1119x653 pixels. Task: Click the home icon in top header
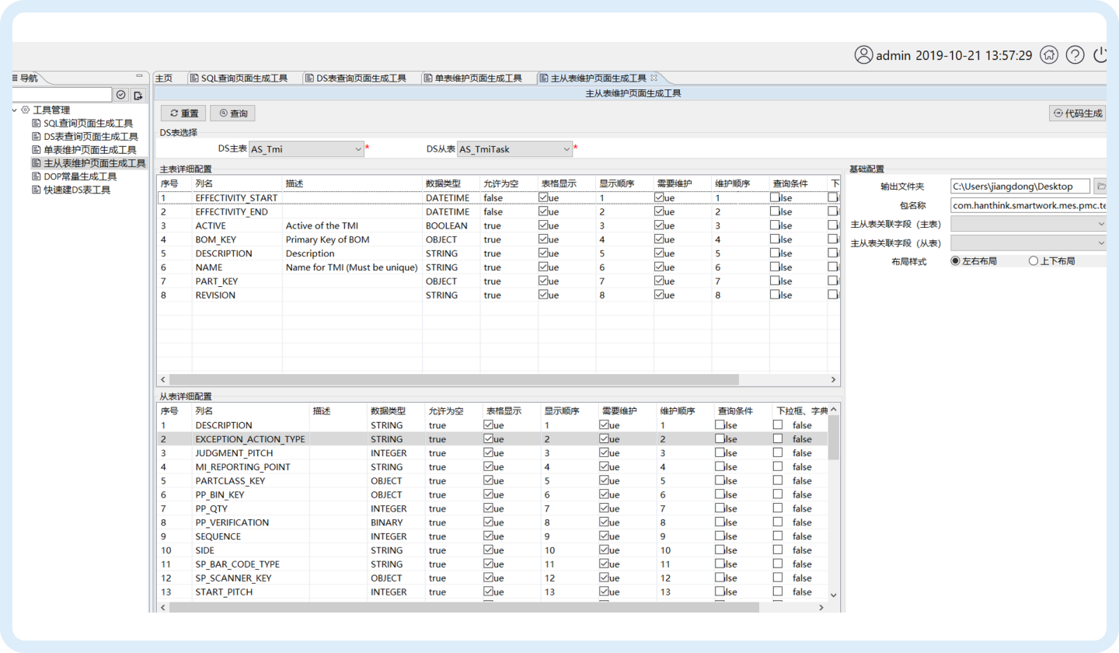point(1049,55)
